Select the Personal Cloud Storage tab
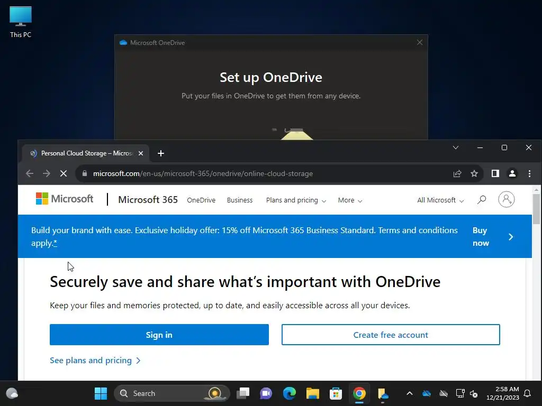The image size is (542, 406). click(x=85, y=153)
